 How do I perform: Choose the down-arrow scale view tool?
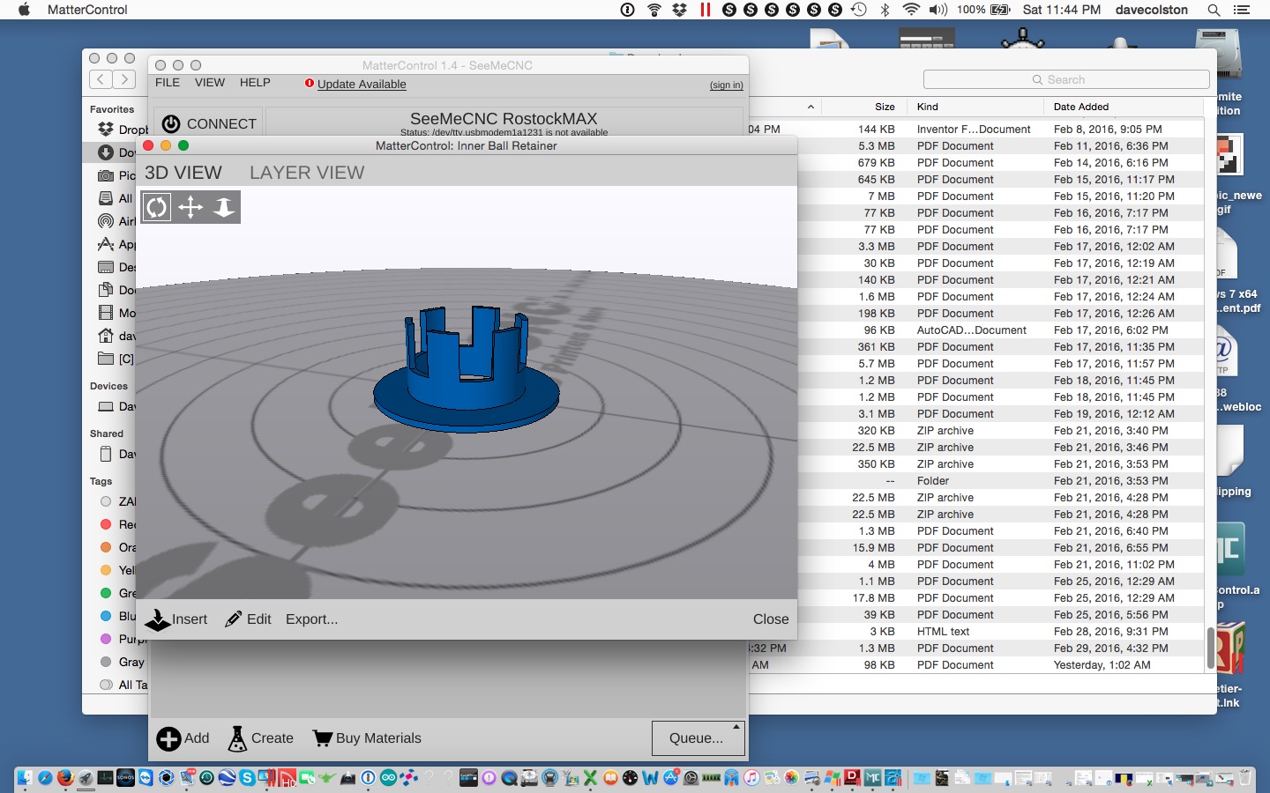[224, 207]
